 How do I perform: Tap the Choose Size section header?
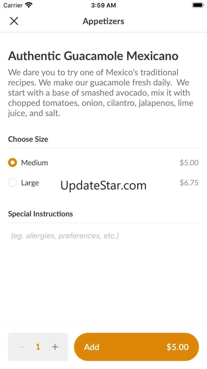coord(28,139)
